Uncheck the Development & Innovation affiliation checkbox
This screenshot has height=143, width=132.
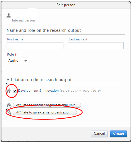(15, 91)
